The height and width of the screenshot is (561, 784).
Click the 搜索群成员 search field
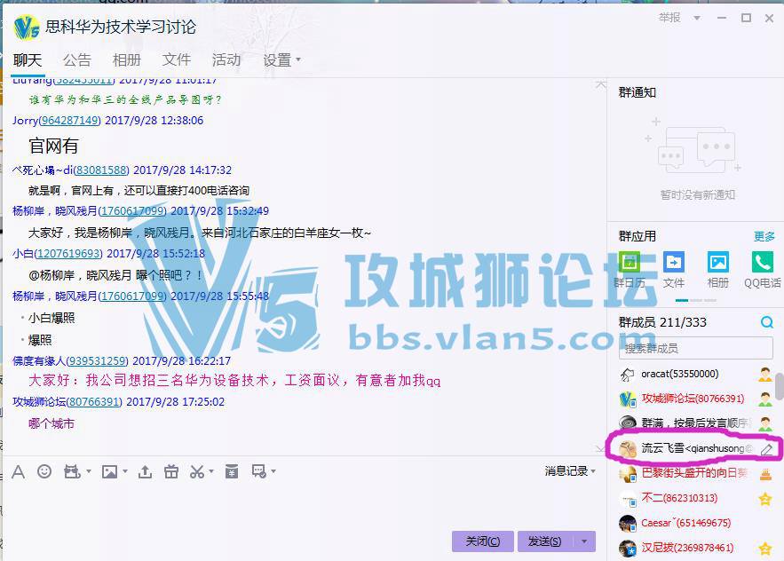695,349
